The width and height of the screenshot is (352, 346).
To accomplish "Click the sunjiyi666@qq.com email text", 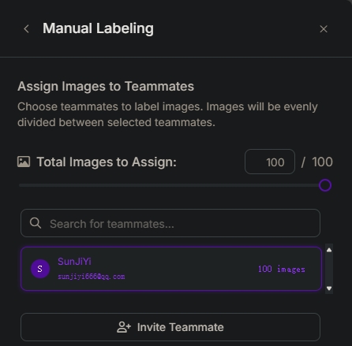I will [x=92, y=277].
